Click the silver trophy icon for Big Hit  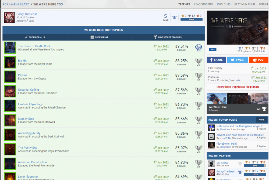pyautogui.click(x=199, y=62)
